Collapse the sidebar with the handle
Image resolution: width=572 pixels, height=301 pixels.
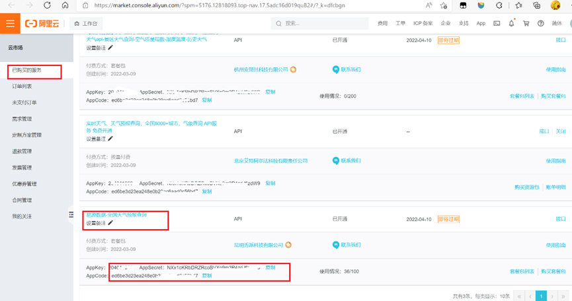tap(71, 215)
